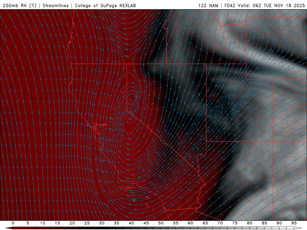The height and width of the screenshot is (230, 307).
Task: Click the colorbar tick label "35"
Action: (x=117, y=223)
